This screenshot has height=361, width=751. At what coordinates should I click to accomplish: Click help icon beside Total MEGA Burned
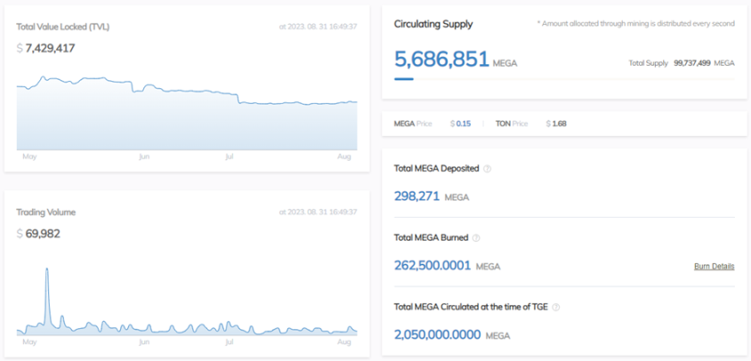pos(476,237)
